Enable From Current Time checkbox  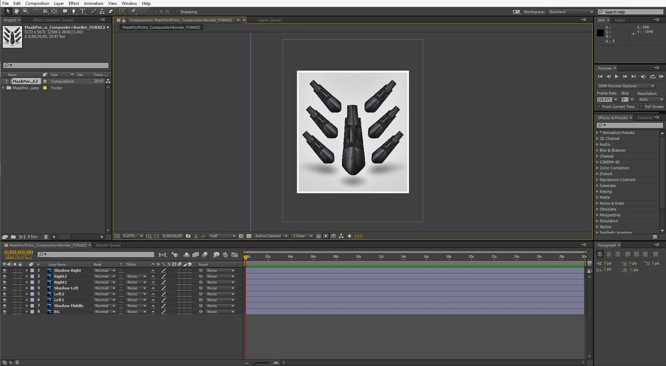[599, 107]
